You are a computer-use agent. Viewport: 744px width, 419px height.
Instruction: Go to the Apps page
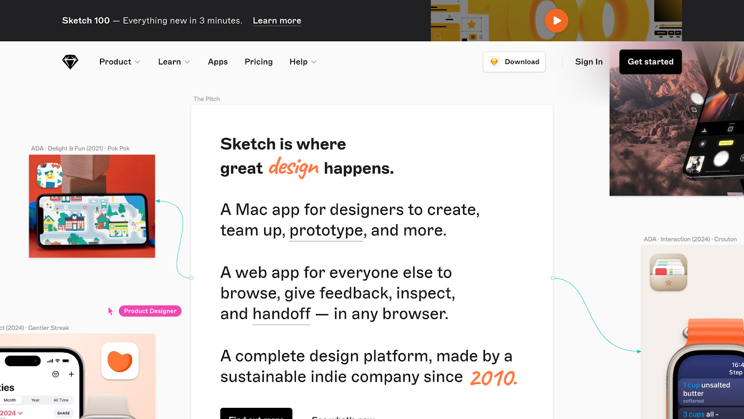pos(218,62)
